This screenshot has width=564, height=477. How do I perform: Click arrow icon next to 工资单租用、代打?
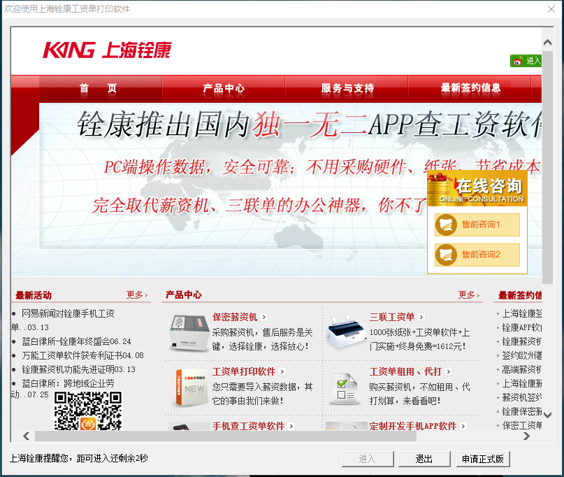(448, 372)
